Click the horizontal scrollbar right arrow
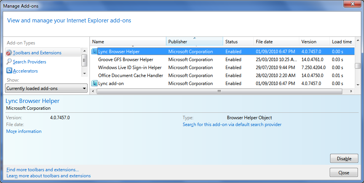 point(351,91)
